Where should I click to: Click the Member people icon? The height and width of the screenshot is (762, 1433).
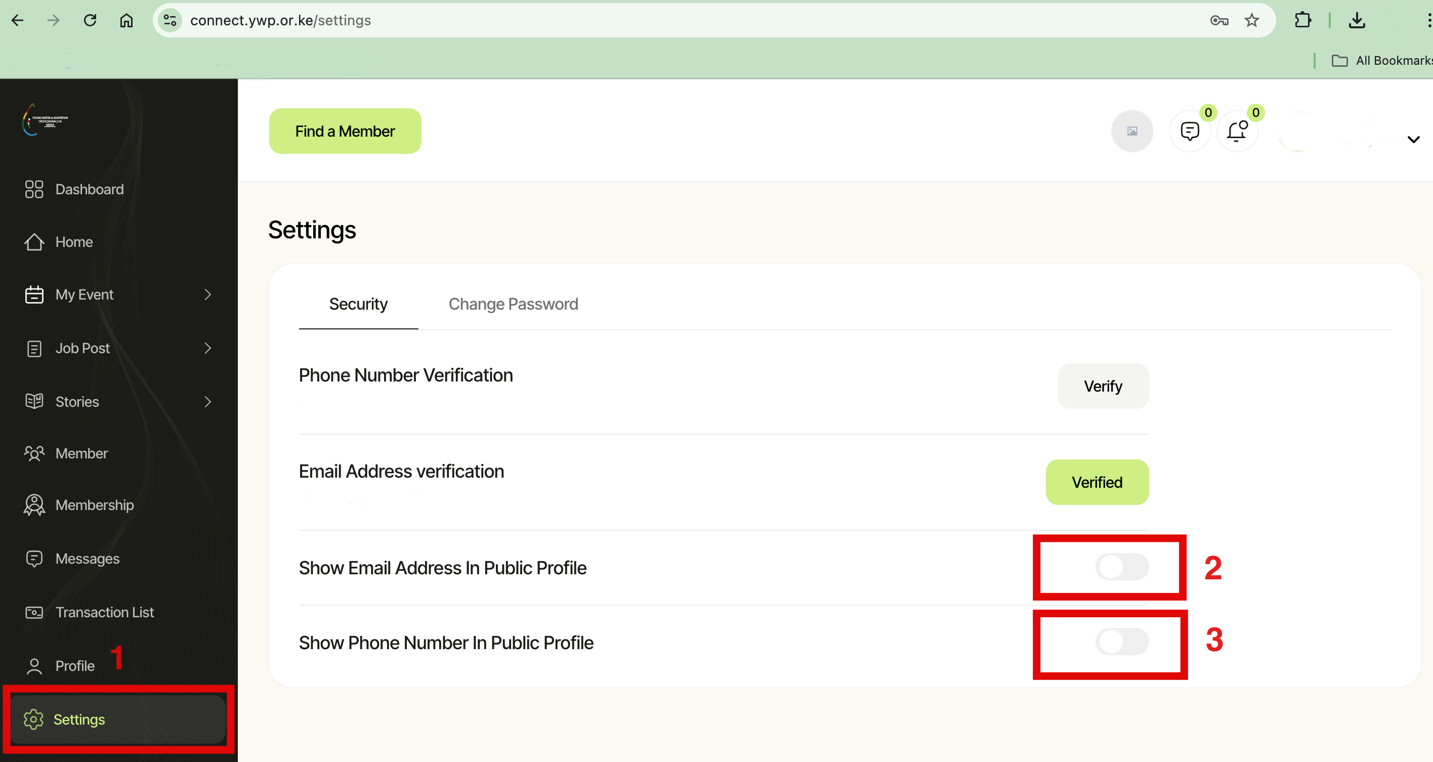pyautogui.click(x=34, y=453)
